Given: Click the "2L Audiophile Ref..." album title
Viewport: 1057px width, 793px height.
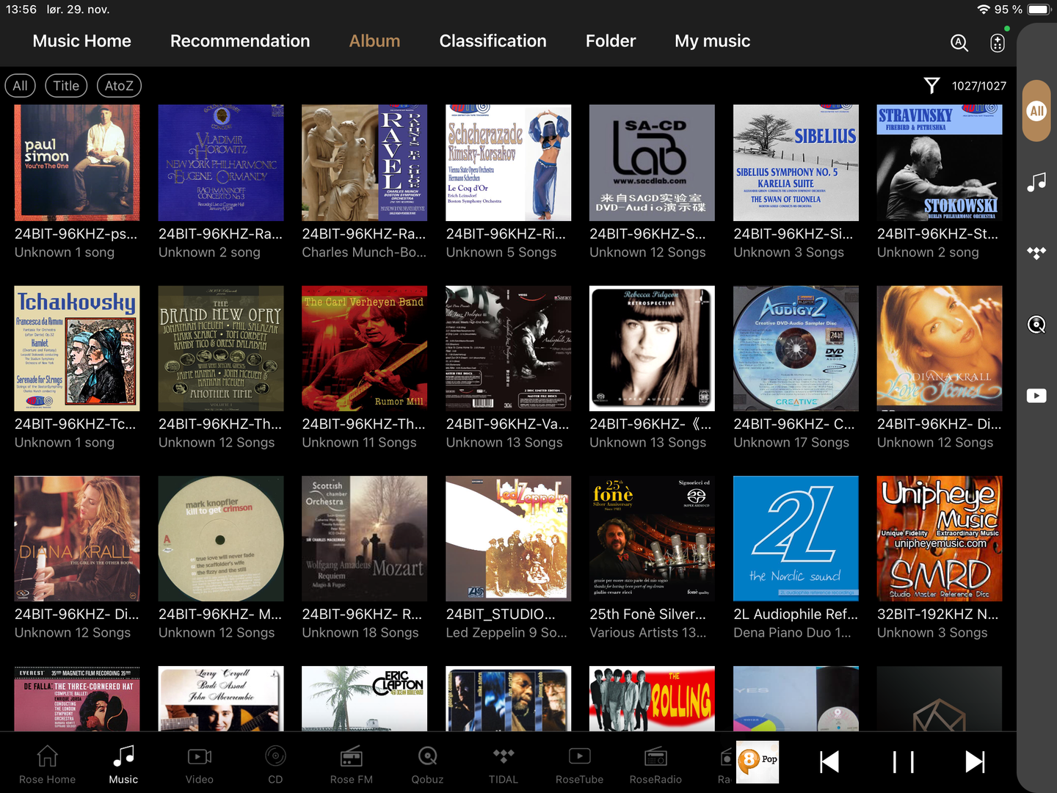Looking at the screenshot, I should (796, 614).
